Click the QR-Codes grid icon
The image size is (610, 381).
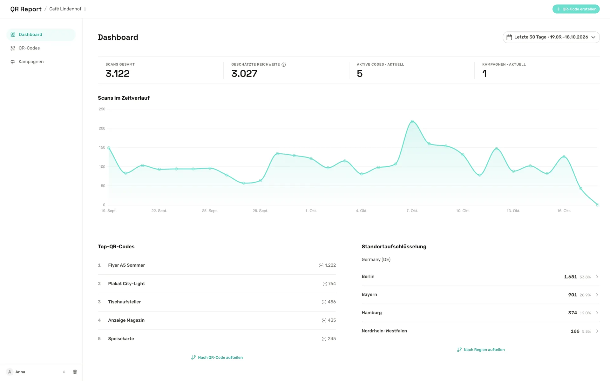pyautogui.click(x=13, y=48)
